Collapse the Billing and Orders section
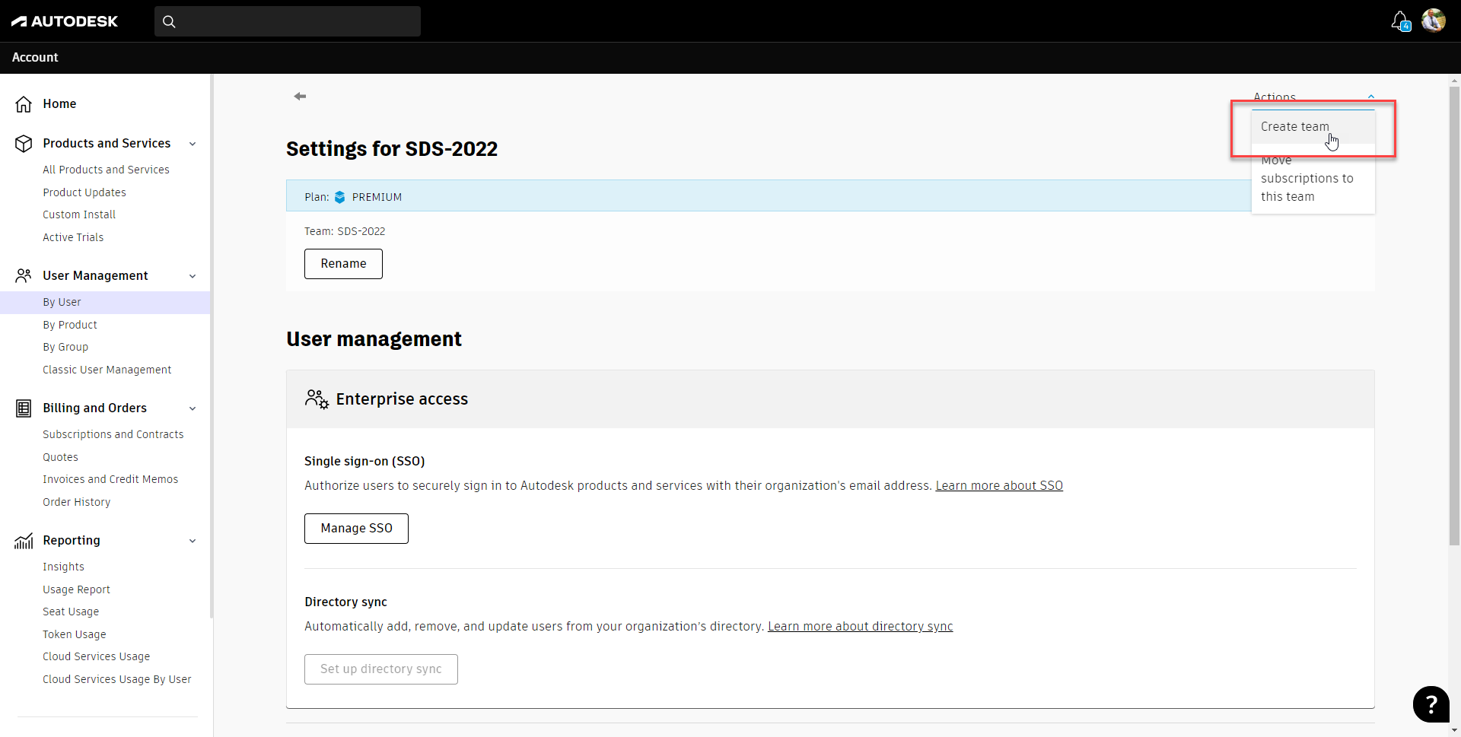1461x737 pixels. pyautogui.click(x=193, y=408)
